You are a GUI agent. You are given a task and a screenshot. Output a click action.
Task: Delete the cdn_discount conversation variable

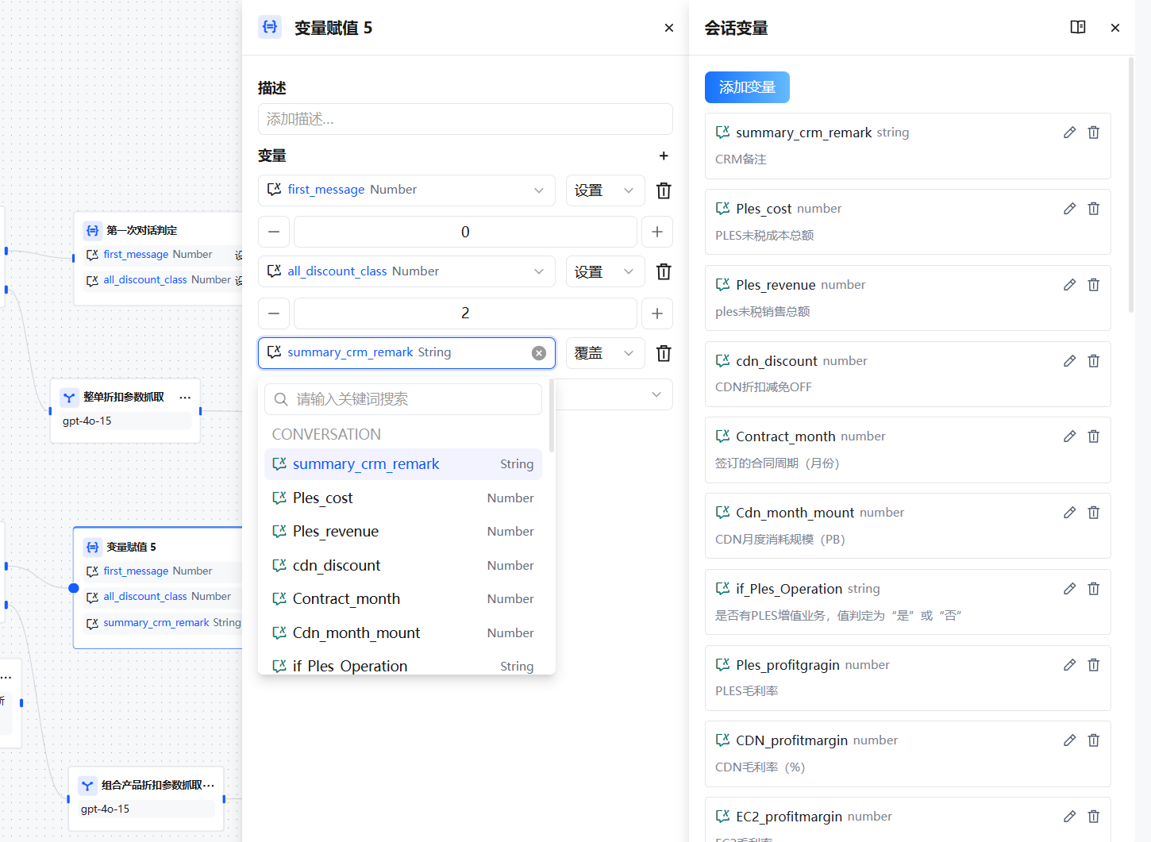pyautogui.click(x=1093, y=361)
